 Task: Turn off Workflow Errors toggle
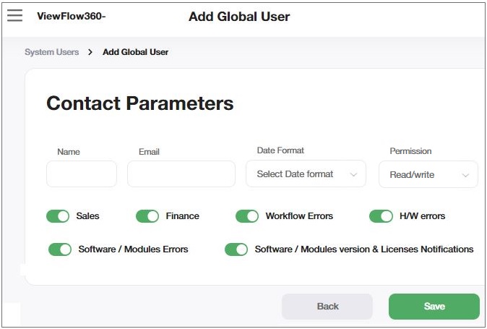pyautogui.click(x=247, y=216)
